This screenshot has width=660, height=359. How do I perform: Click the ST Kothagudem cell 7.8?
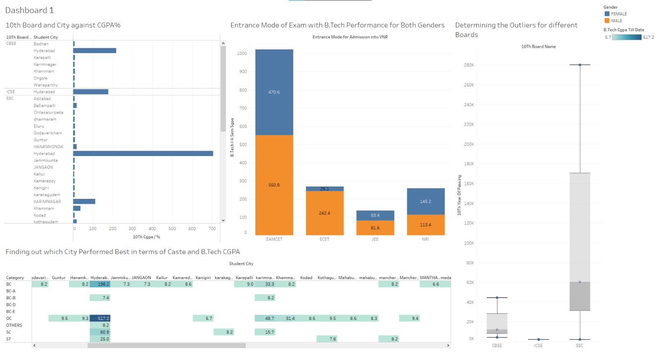327,339
